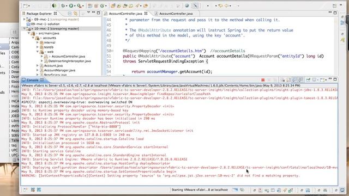Open DateInsertingInterceptor.java in the tree
This screenshot has height=196, width=349.
69,61
